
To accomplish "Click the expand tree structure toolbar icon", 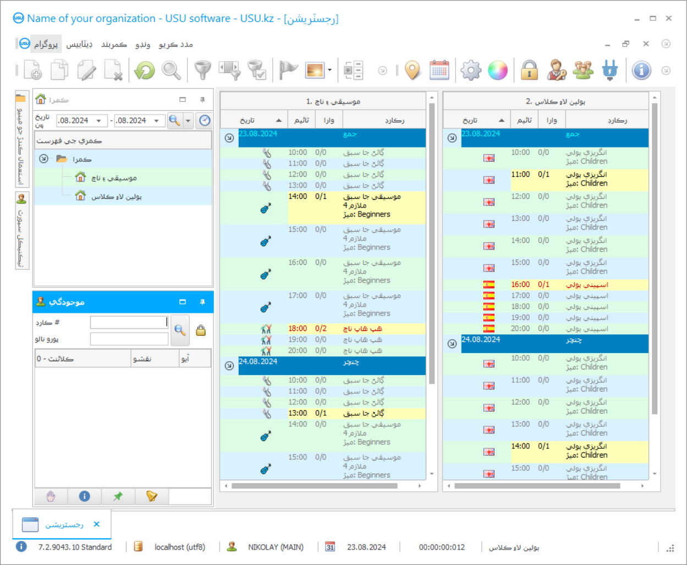I will [x=353, y=70].
